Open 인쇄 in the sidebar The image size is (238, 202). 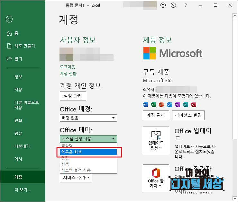point(23,120)
